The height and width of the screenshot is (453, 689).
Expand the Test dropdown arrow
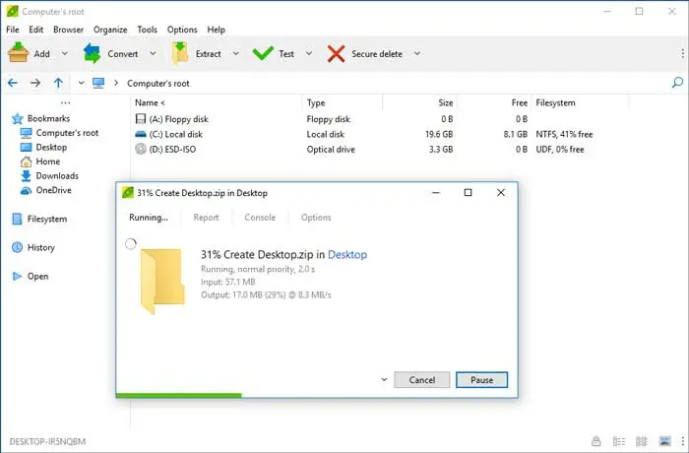309,53
